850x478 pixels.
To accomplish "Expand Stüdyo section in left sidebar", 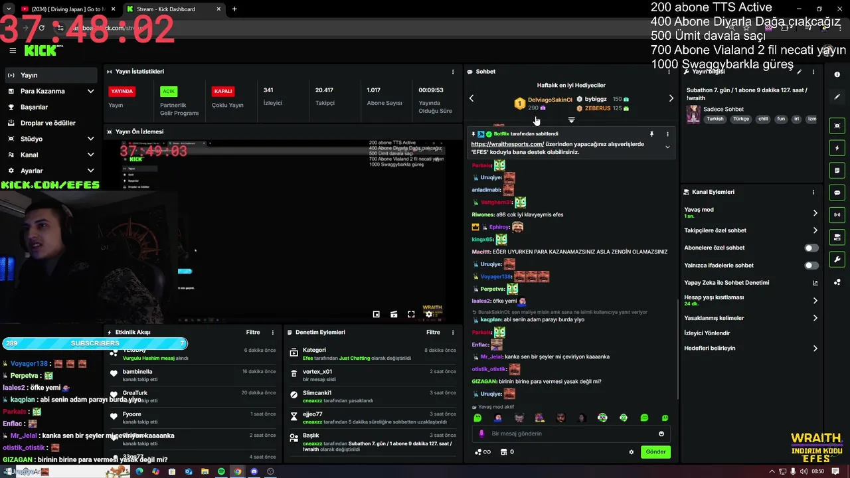I will 90,139.
